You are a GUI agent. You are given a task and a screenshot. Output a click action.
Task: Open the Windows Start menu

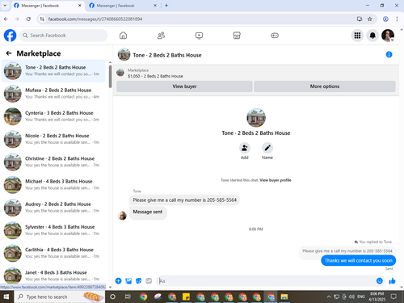click(x=6, y=297)
